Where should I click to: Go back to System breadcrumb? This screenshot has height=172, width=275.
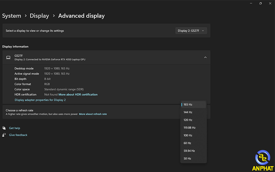pos(12,16)
